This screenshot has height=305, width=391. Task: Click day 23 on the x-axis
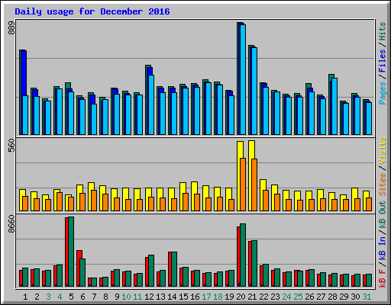pyautogui.click(x=275, y=297)
